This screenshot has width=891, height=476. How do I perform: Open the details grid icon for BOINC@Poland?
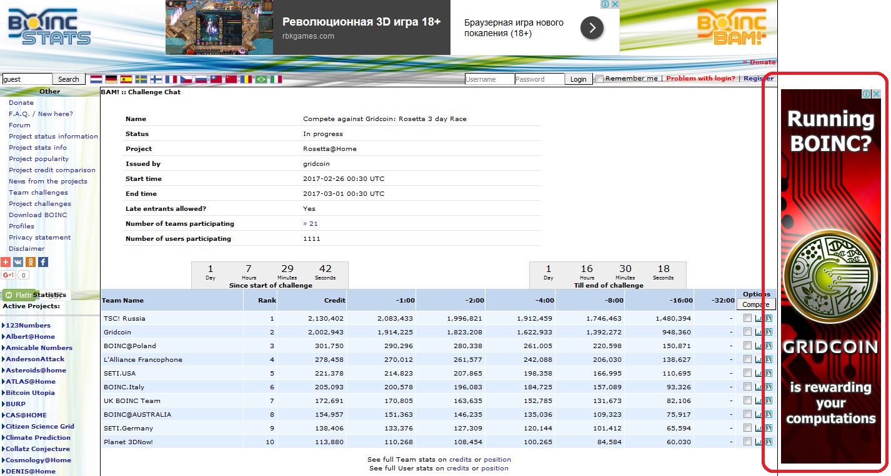[769, 346]
